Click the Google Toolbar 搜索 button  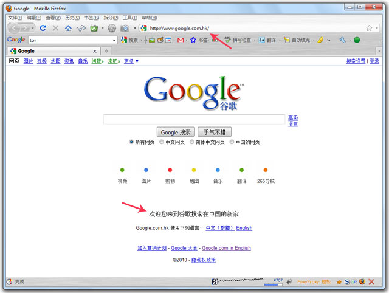point(129,40)
